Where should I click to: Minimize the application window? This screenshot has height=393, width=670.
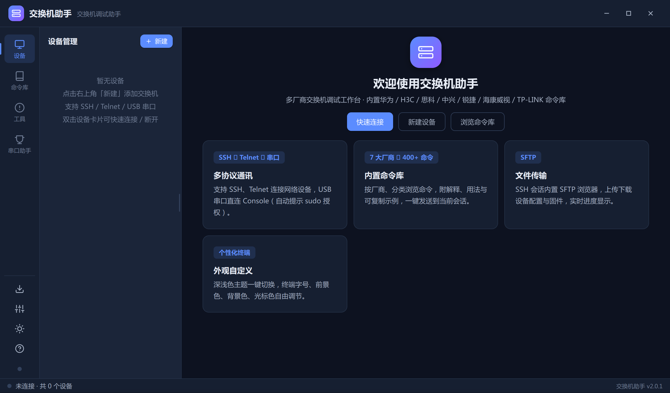[606, 13]
